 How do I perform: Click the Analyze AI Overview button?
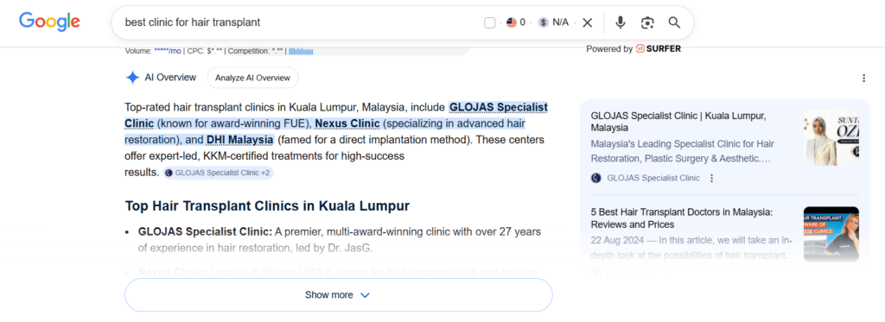[x=252, y=78]
